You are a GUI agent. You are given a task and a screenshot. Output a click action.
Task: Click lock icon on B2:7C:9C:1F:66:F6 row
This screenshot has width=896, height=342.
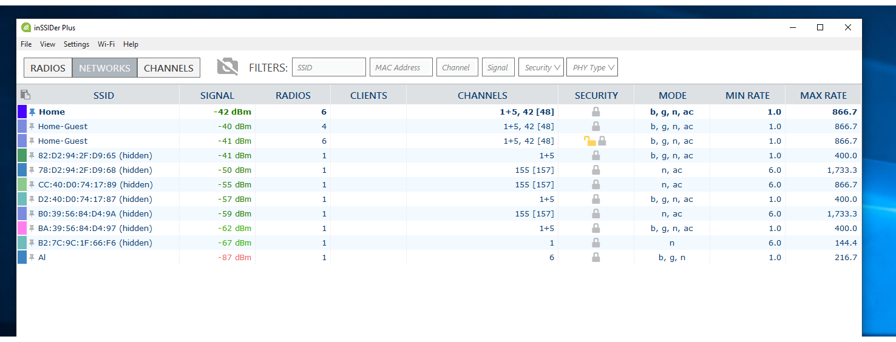(596, 243)
